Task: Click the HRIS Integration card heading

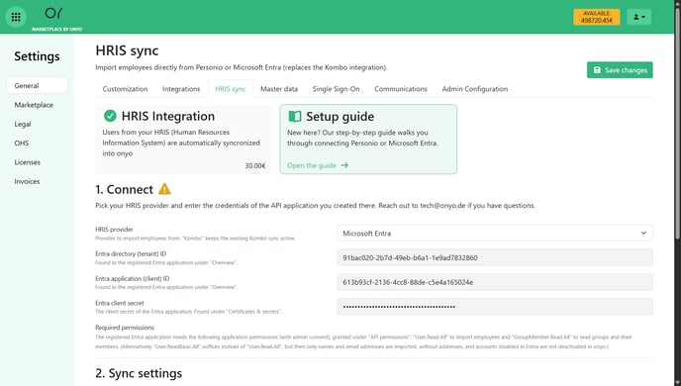Action: [168, 116]
